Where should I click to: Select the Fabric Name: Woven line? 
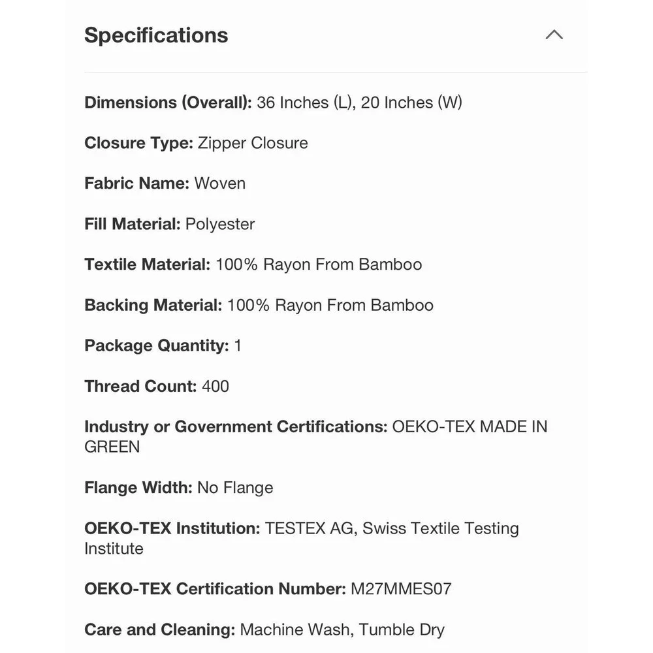click(x=165, y=183)
